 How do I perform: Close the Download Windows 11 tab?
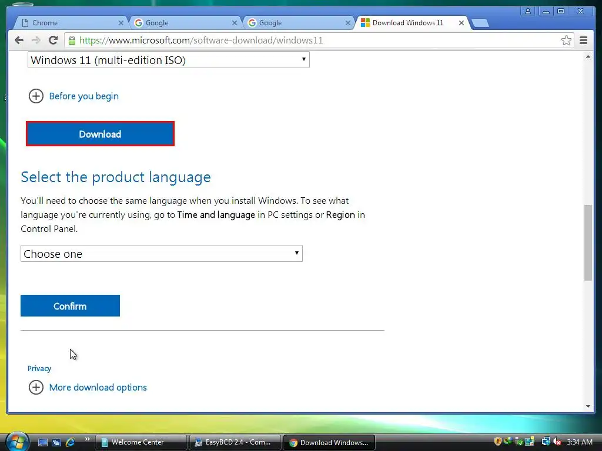pos(461,23)
